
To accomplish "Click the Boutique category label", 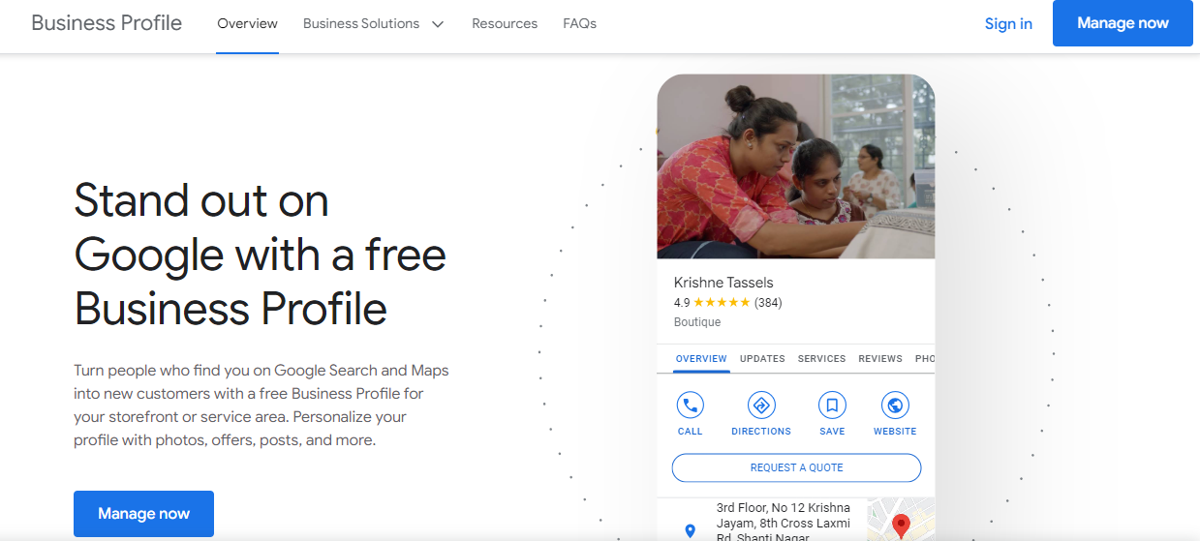I will (697, 322).
